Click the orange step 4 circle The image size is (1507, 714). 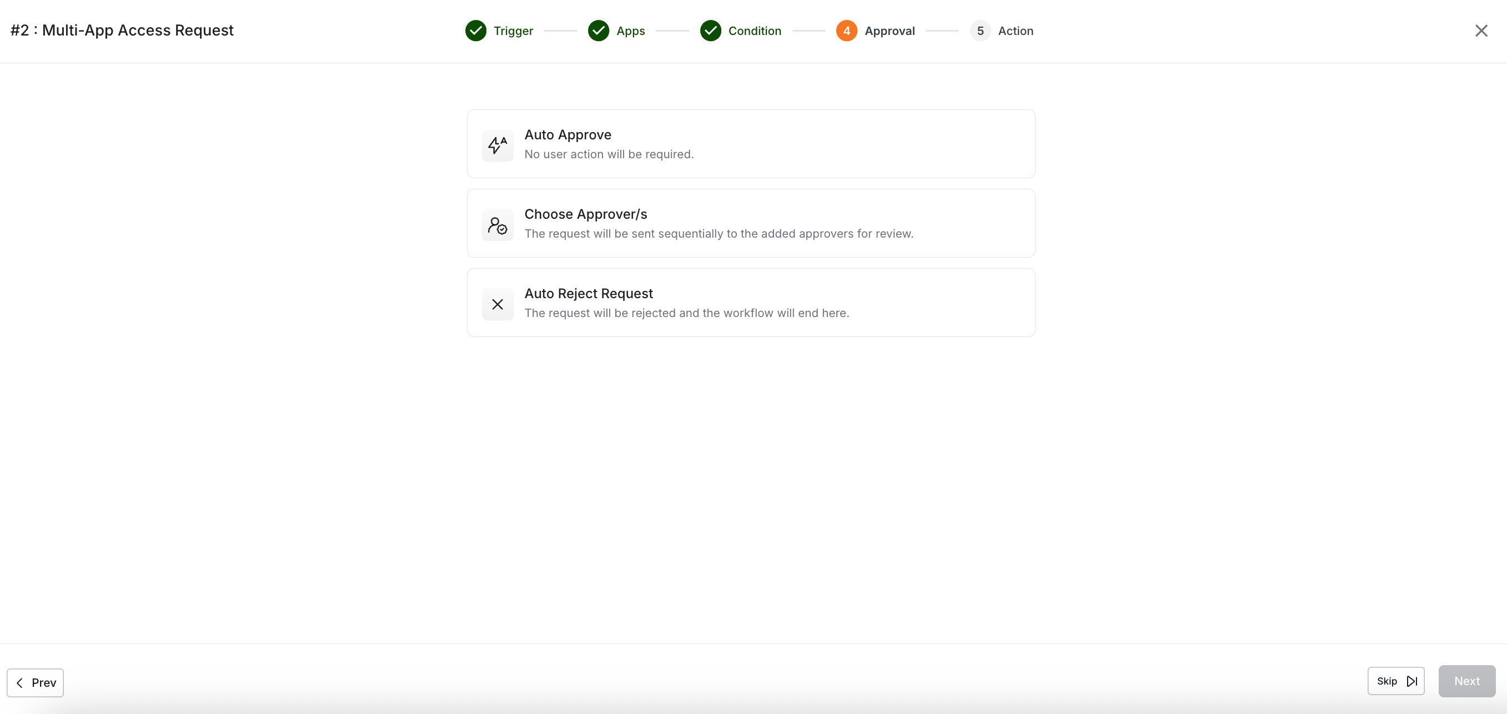point(846,31)
